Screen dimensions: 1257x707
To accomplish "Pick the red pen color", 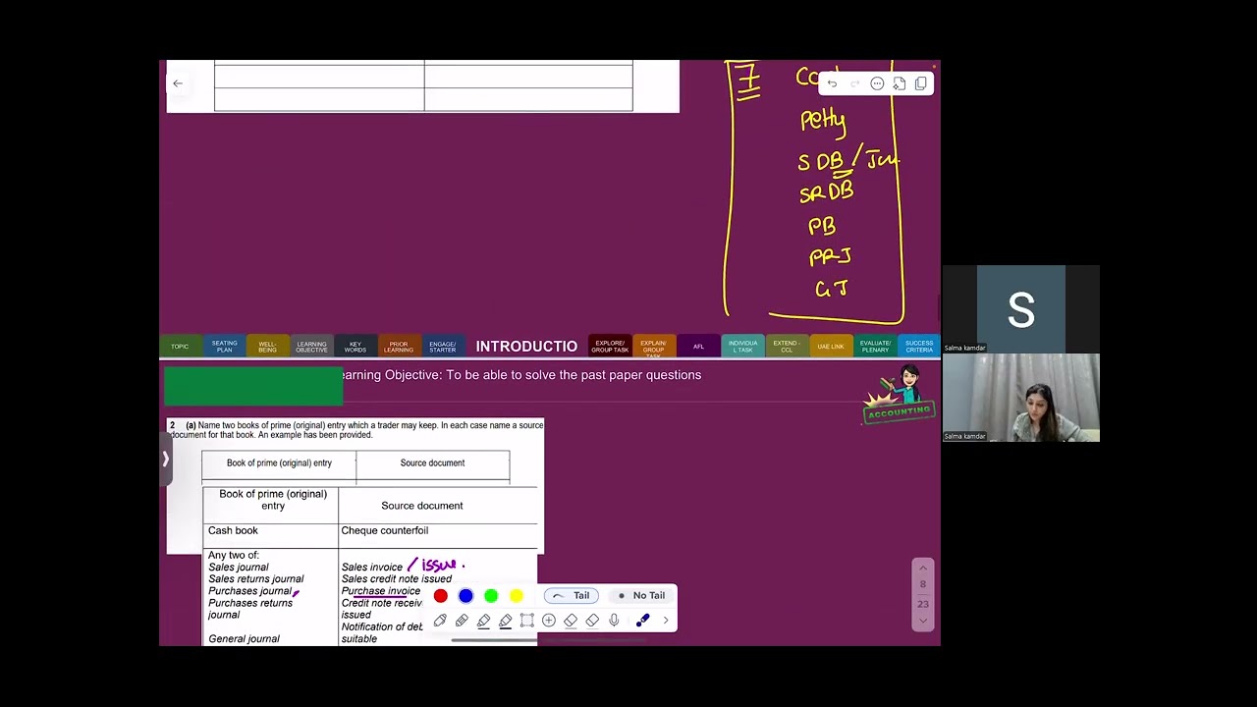I will click(440, 596).
